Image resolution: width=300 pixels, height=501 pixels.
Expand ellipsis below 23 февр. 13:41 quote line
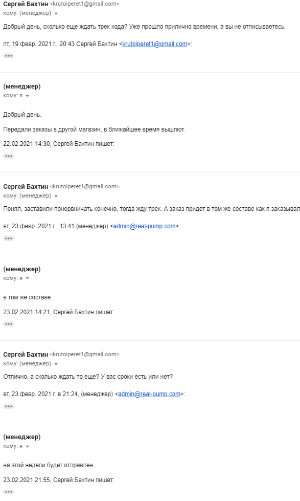pos(9,238)
